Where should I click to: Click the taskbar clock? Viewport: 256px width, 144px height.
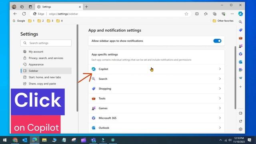tap(239, 140)
